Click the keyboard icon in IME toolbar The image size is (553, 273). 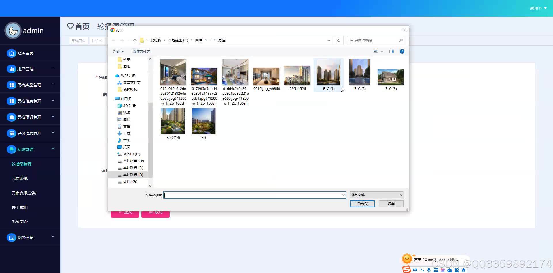436,270
